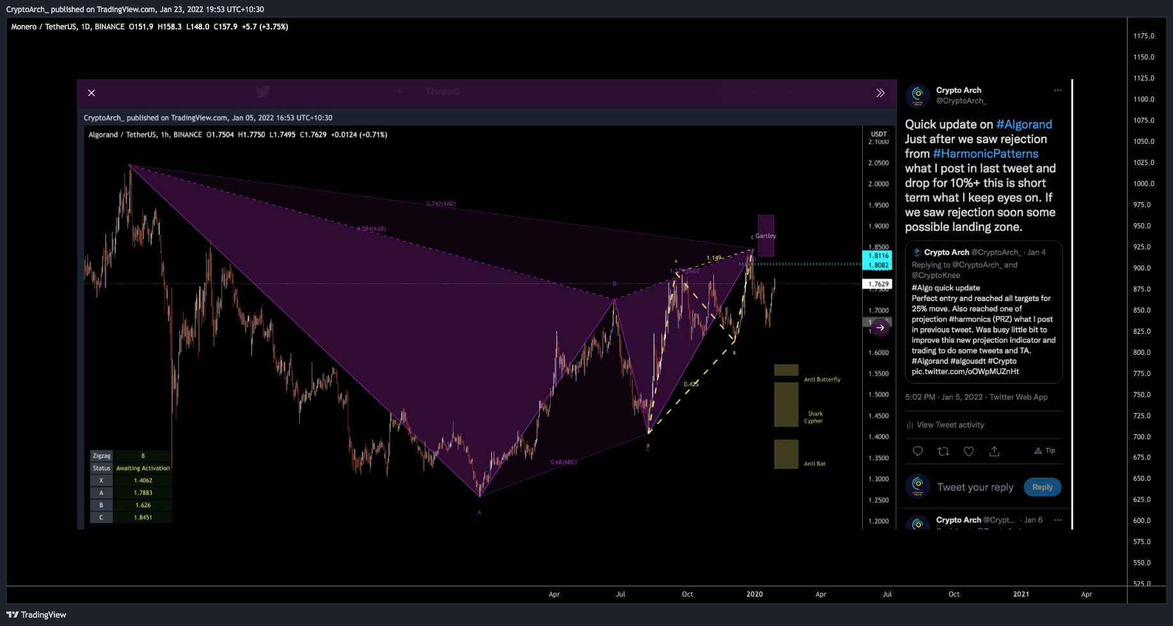Close the image viewer with the X icon
Screen dimensions: 1173x626
(91, 93)
